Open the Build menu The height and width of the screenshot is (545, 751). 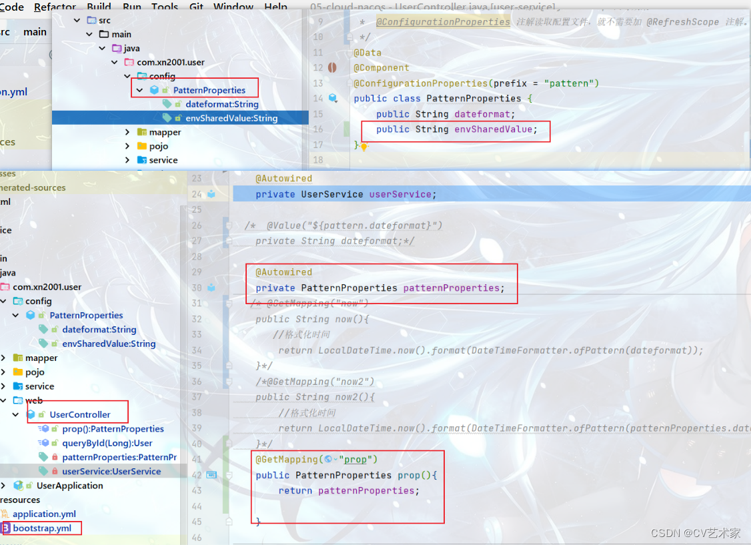pyautogui.click(x=99, y=7)
